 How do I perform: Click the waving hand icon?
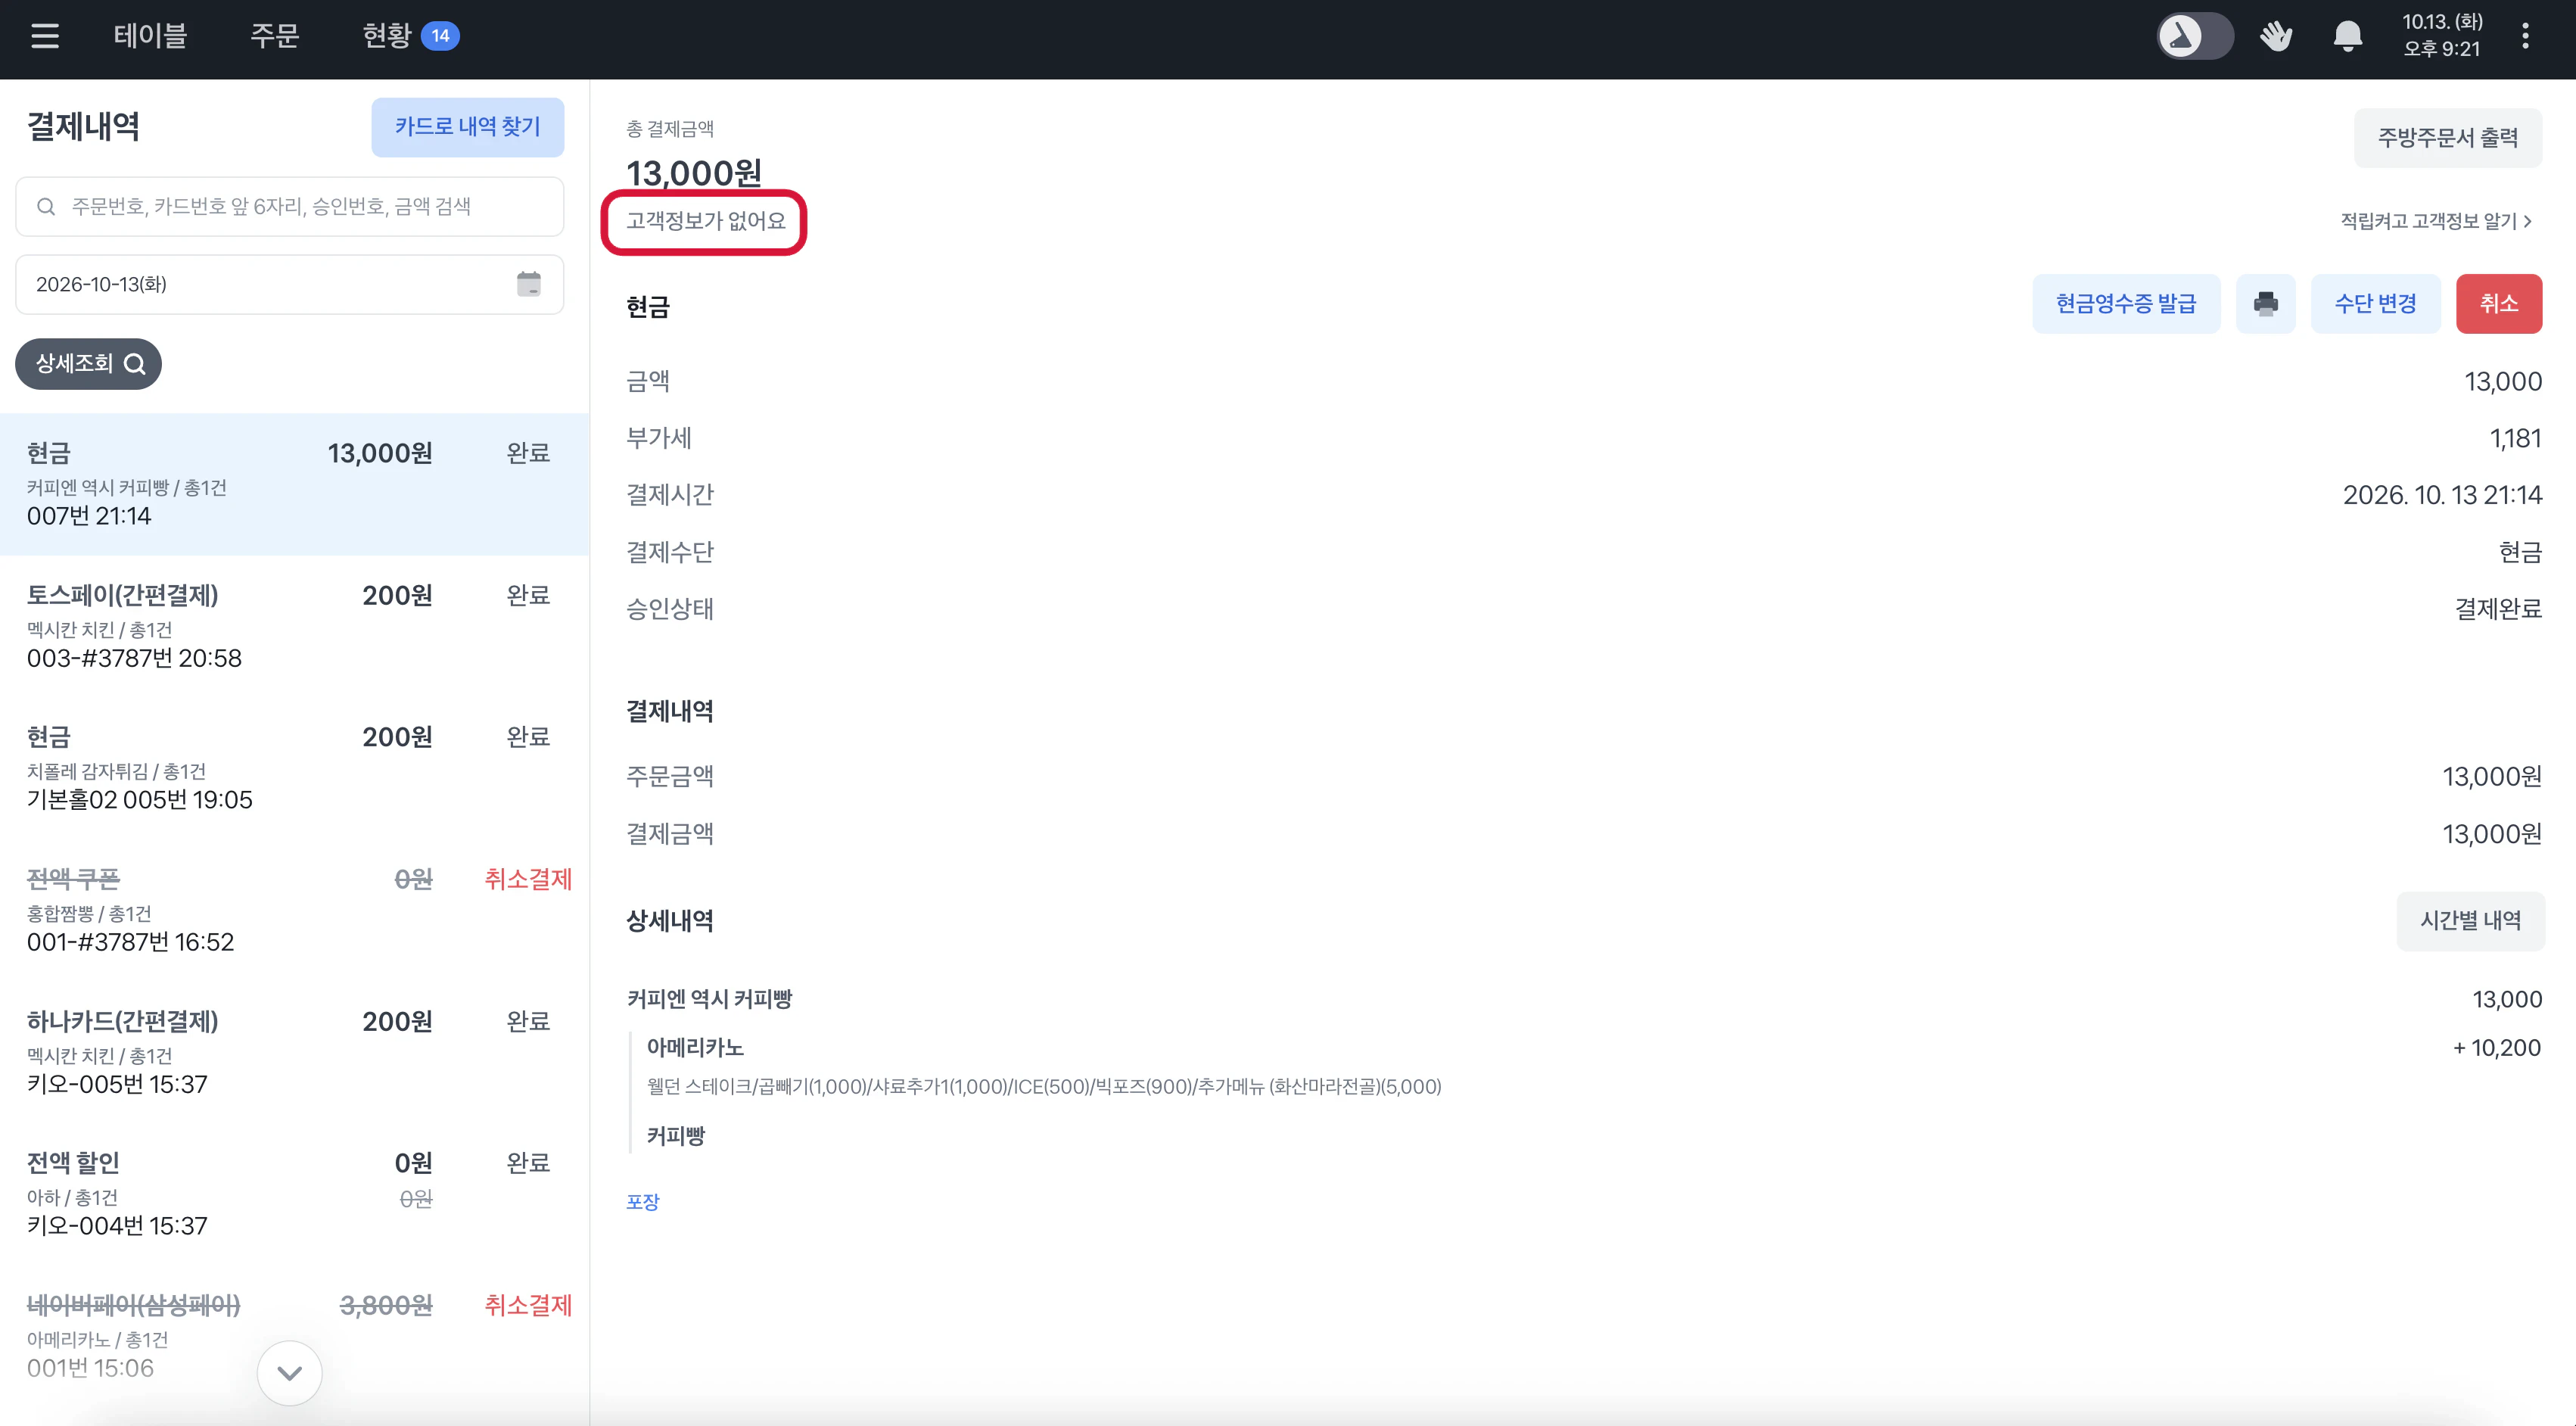click(x=2276, y=36)
